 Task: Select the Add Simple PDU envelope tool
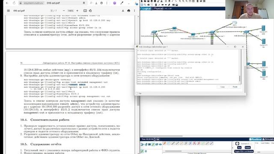(x=173, y=5)
